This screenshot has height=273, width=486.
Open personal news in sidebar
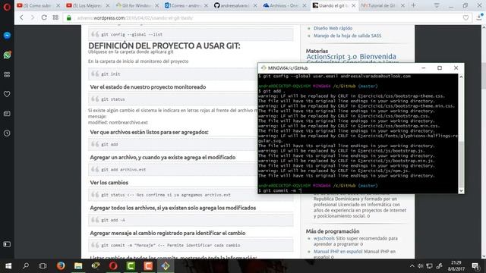(7, 114)
